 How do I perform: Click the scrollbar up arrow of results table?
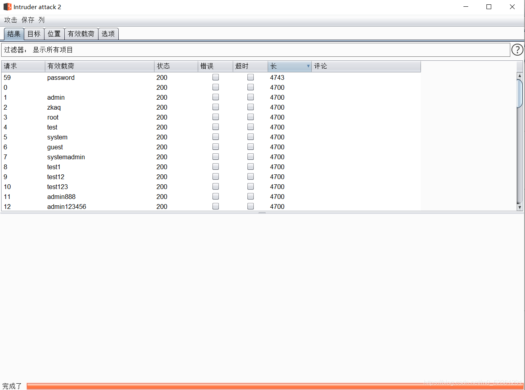click(x=519, y=75)
